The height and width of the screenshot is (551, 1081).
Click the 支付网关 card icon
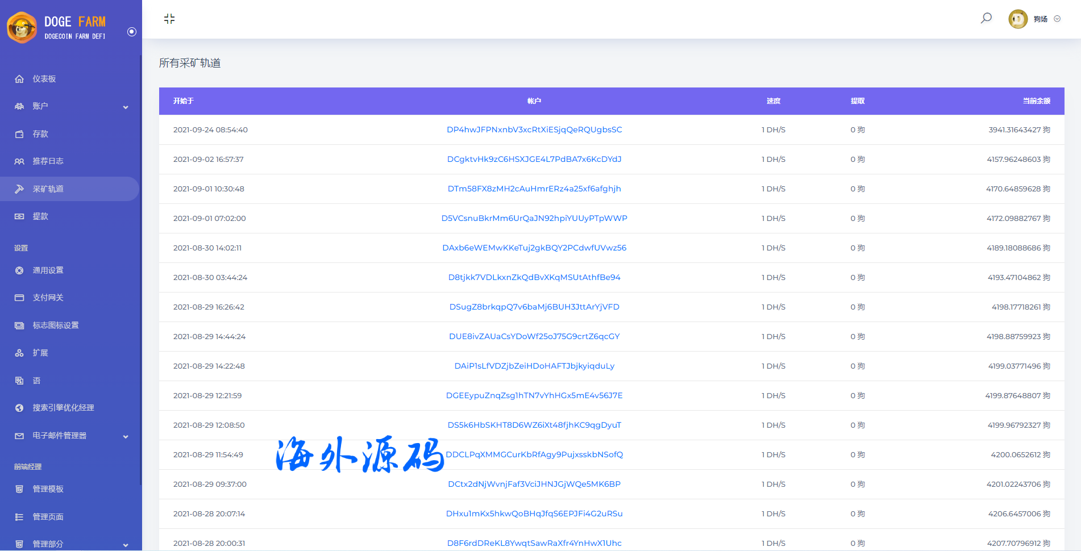[19, 298]
